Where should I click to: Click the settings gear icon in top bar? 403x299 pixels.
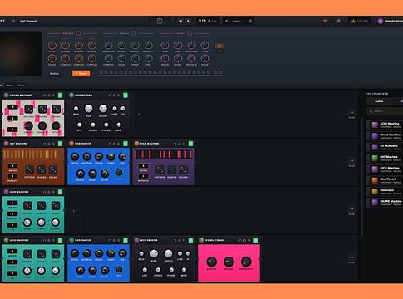(x=338, y=21)
